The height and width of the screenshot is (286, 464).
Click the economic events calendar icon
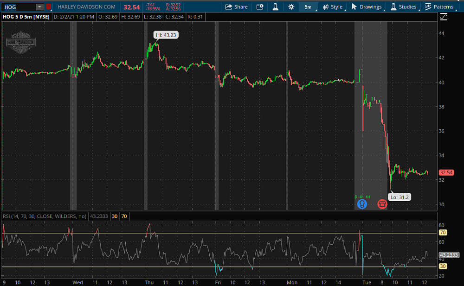[x=260, y=6]
